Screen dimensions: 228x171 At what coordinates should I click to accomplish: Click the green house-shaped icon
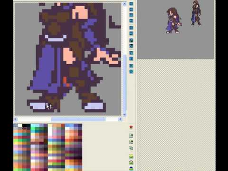point(131,162)
